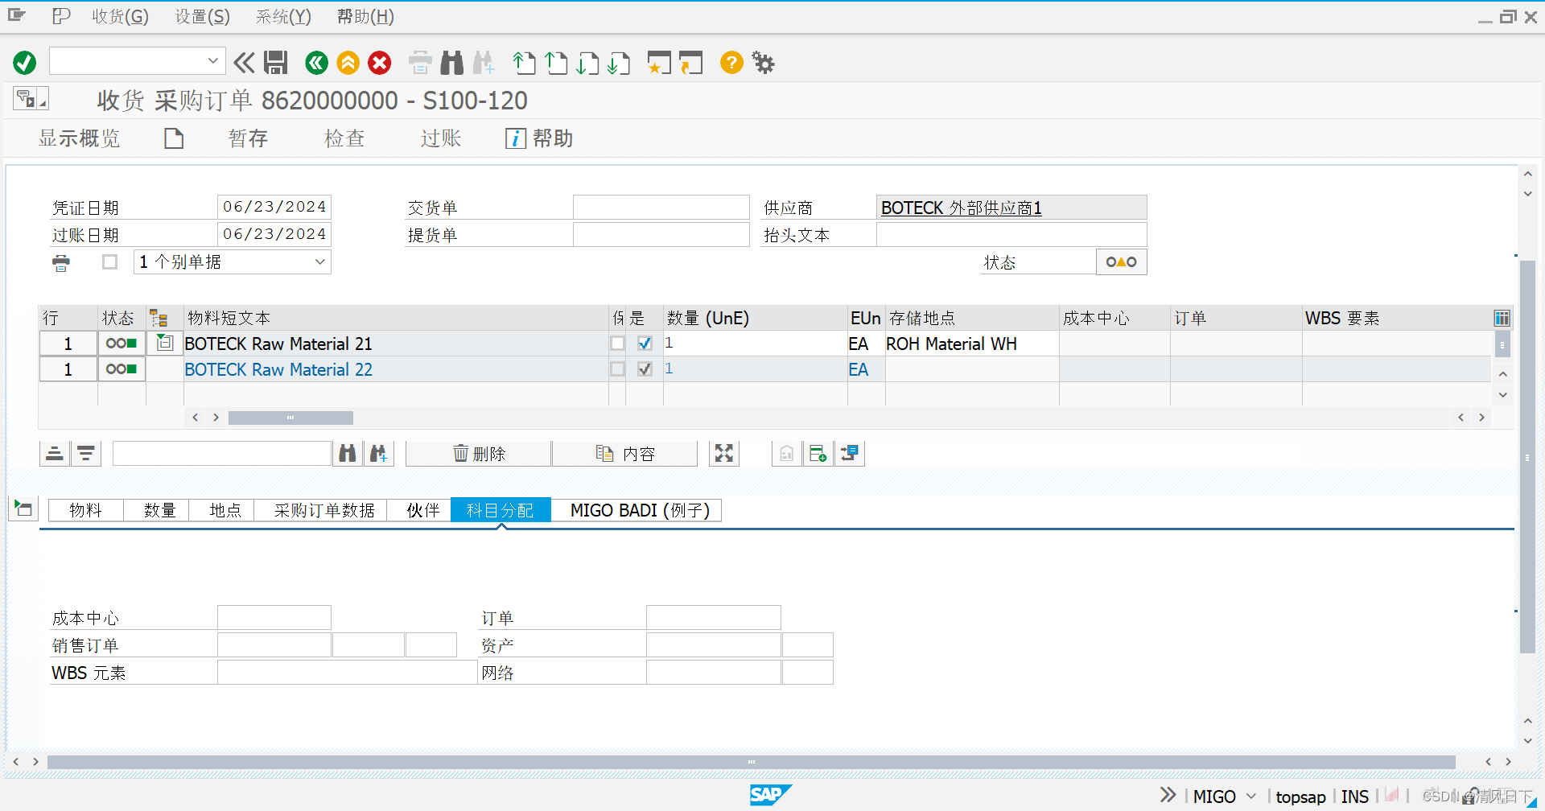Click the binoculars Find icon in toolbar
Image resolution: width=1545 pixels, height=811 pixels.
(452, 63)
